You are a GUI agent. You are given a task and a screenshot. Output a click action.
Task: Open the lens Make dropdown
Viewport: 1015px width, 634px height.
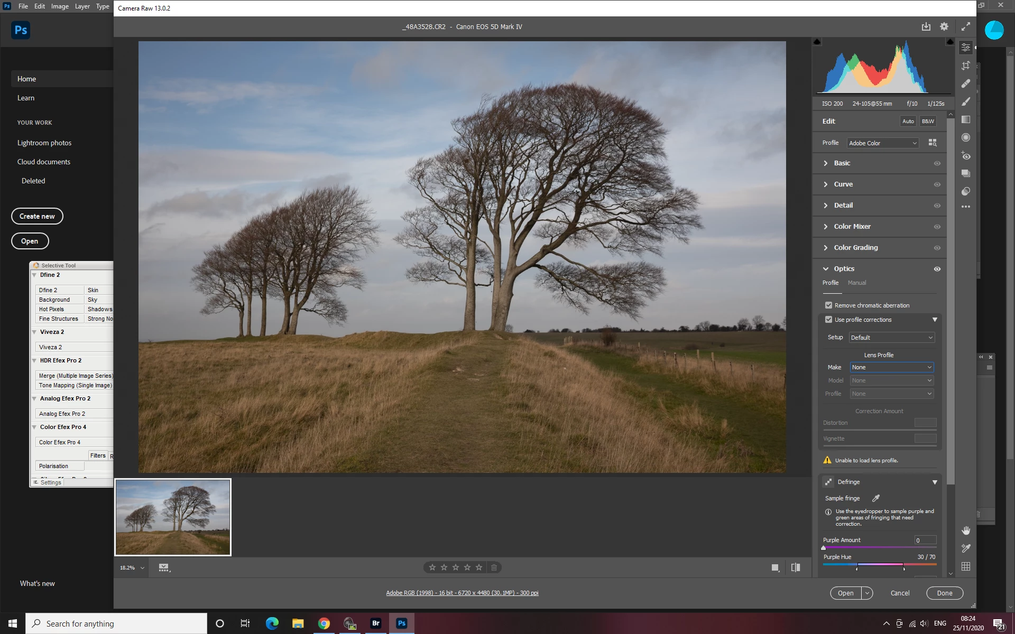click(x=891, y=367)
